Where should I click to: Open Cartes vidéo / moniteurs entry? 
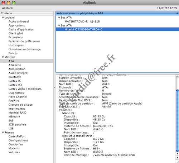pos(25,89)
